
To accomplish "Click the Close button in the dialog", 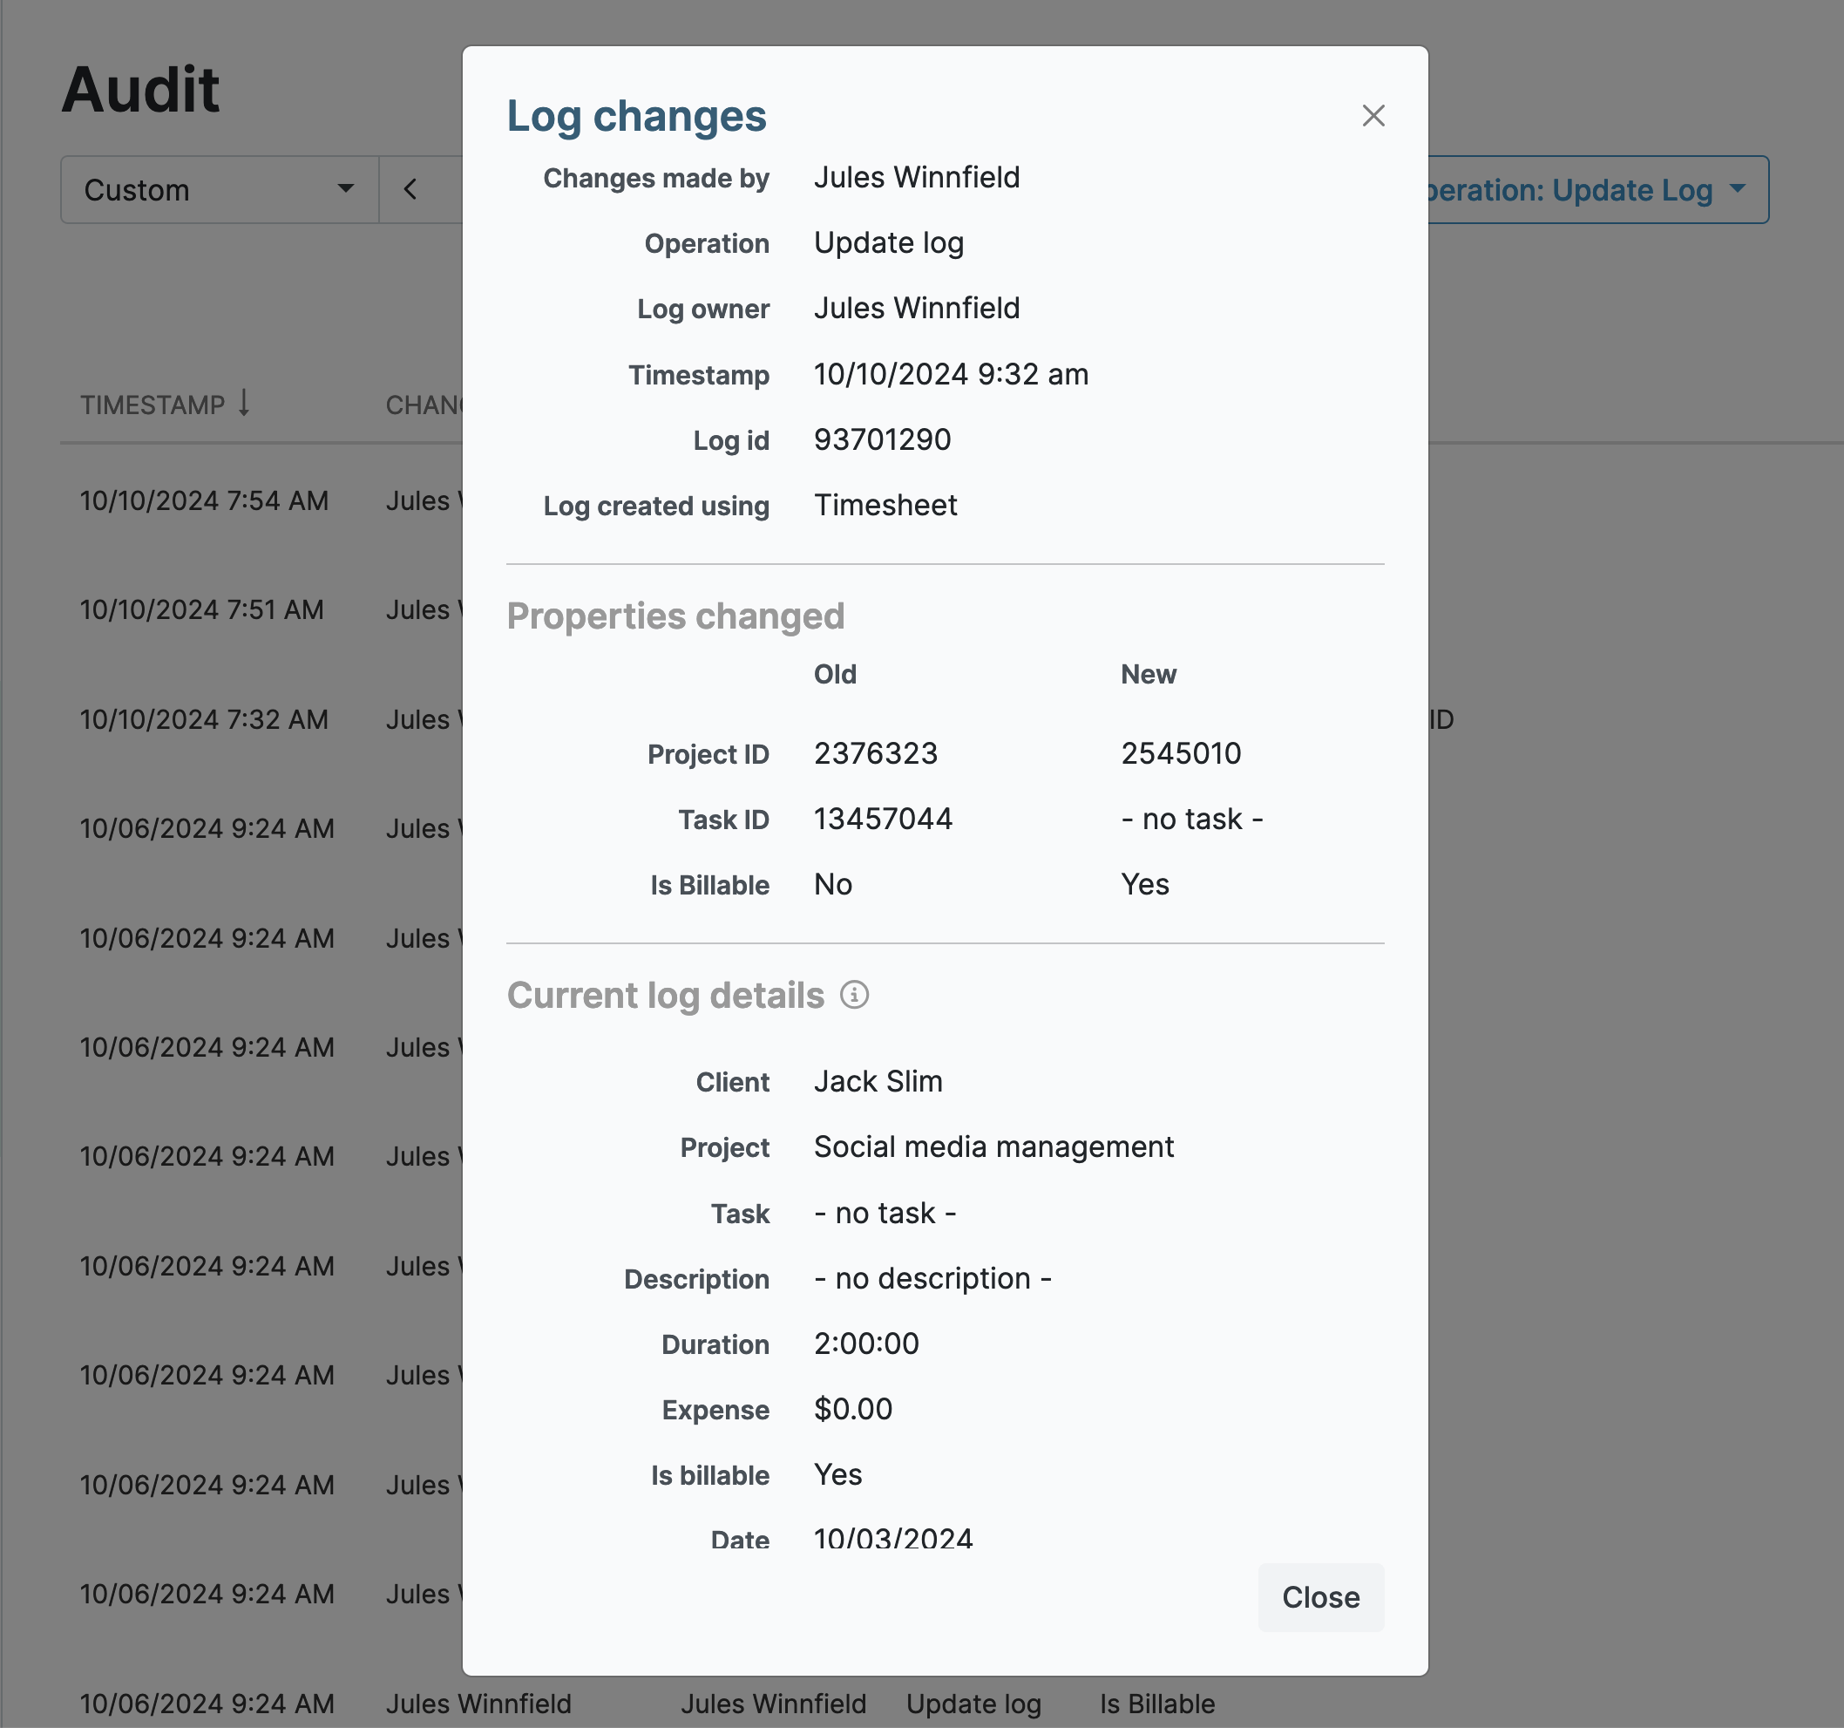I will [x=1320, y=1597].
